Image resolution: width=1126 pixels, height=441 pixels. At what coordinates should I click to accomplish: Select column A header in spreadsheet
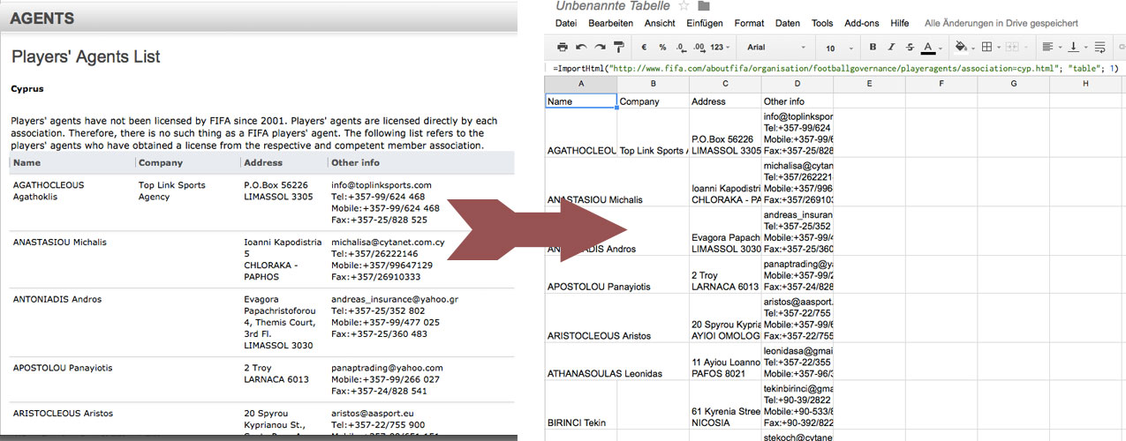point(581,84)
